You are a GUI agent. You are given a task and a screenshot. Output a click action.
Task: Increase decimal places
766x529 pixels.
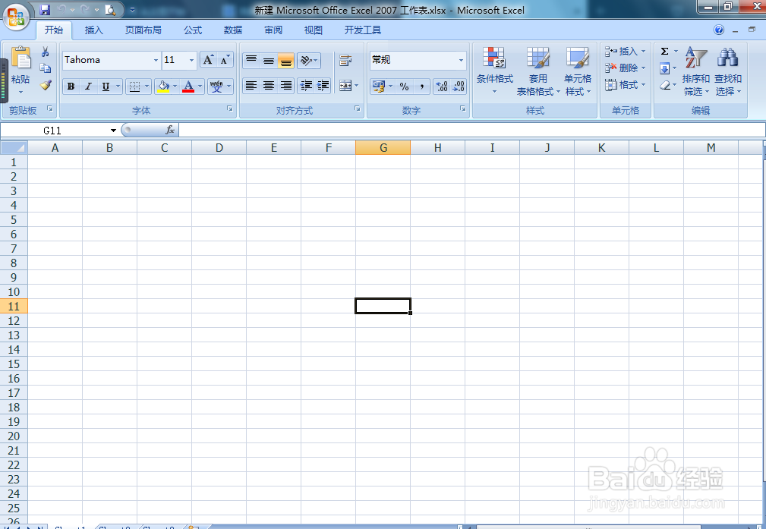[x=442, y=87]
